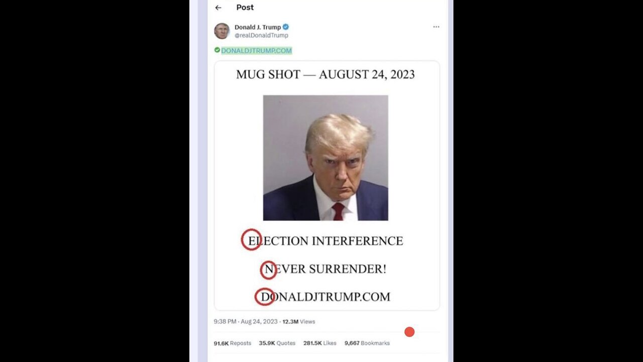This screenshot has width=643, height=362.
Task: Click the profile avatar picture
Action: [x=222, y=31]
